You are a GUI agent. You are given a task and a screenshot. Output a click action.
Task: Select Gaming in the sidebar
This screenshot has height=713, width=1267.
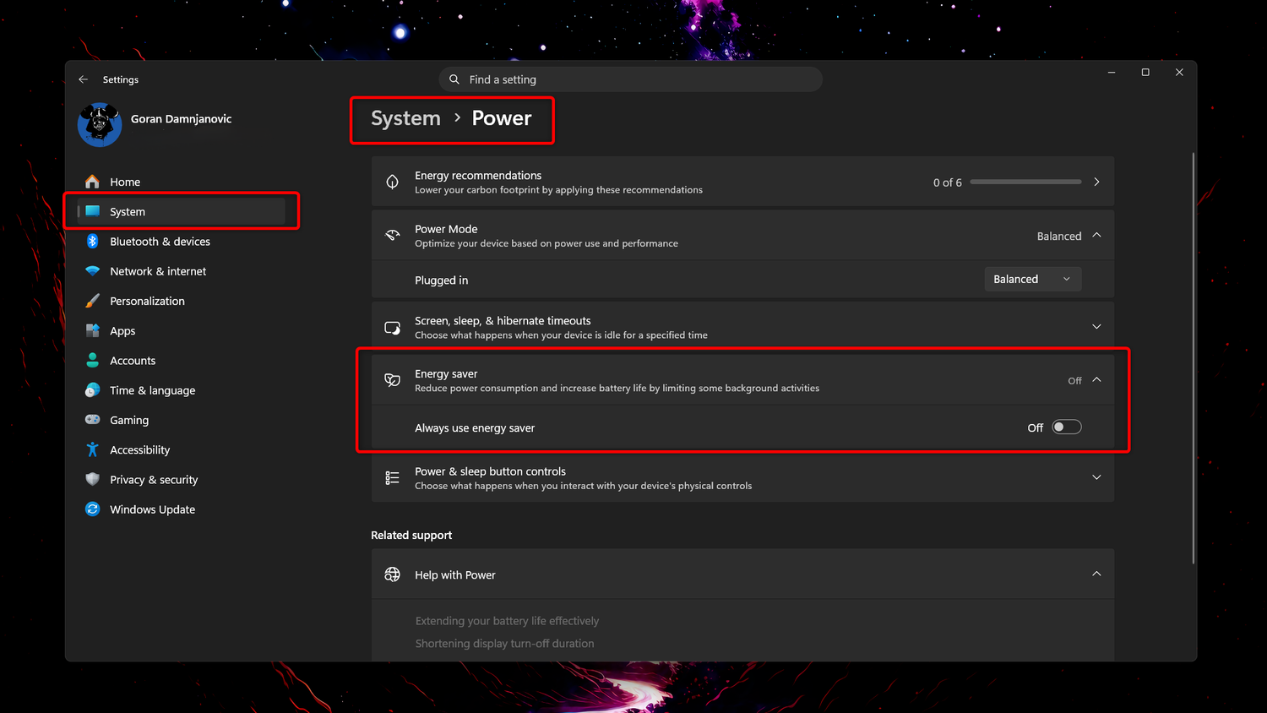(182, 420)
